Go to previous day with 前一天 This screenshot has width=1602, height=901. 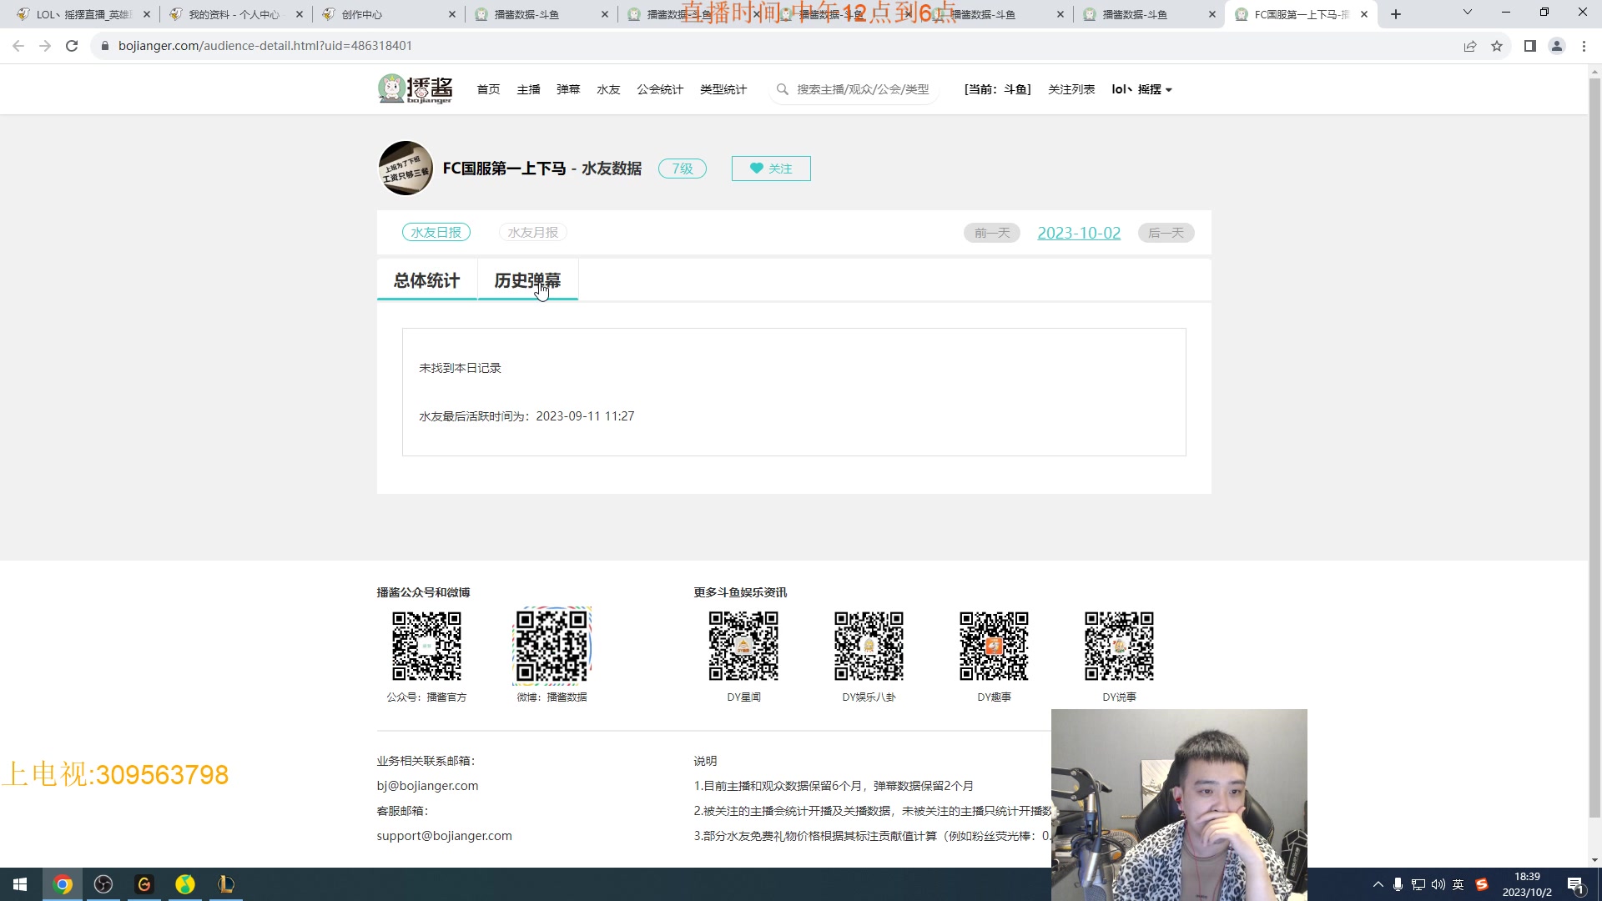tap(991, 233)
